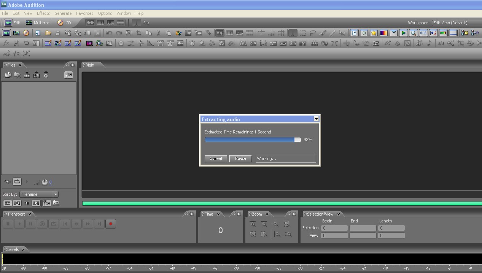Click the green timeline display range bar
Screen dimensions: 482x273
282,204
